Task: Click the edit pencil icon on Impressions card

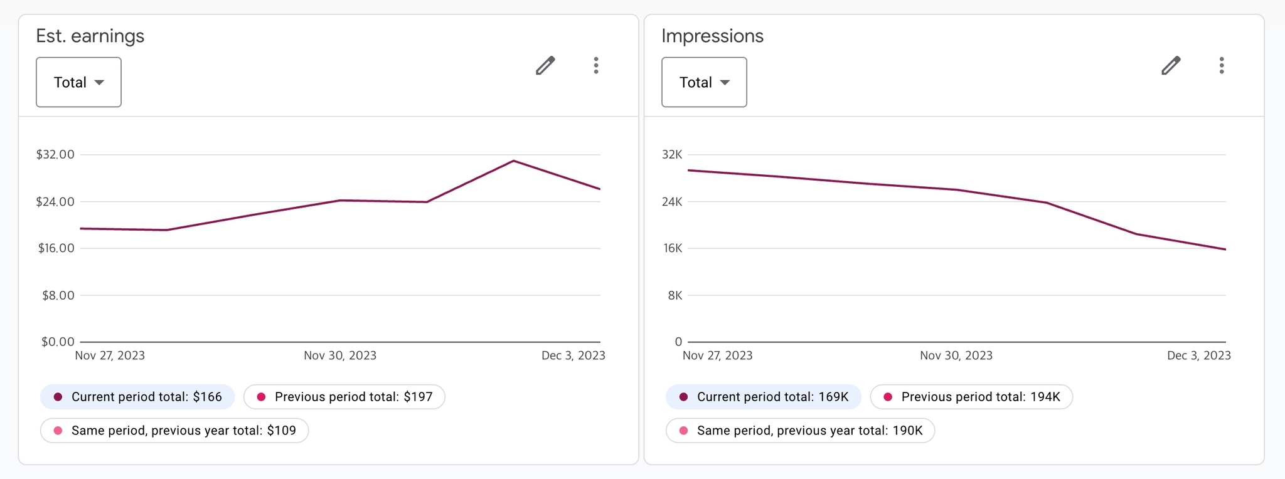Action: click(1171, 66)
